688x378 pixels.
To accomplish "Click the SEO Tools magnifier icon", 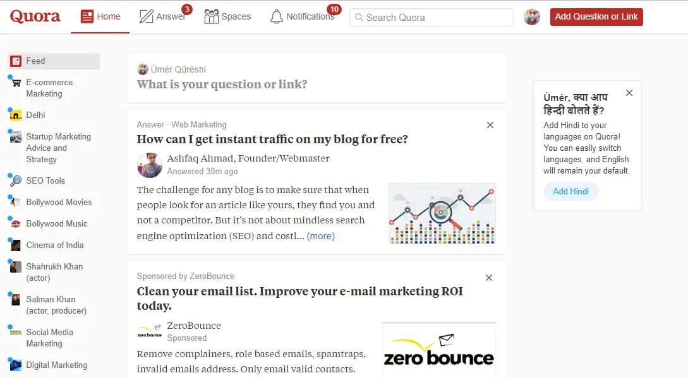I will pos(17,180).
